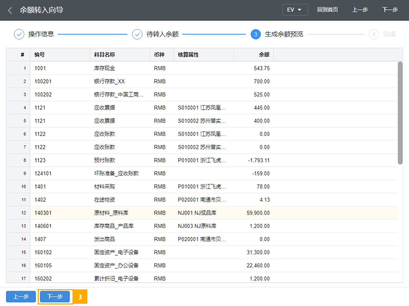Click the 待转入余额 step checkmark icon
This screenshot has width=409, height=306.
tap(137, 34)
